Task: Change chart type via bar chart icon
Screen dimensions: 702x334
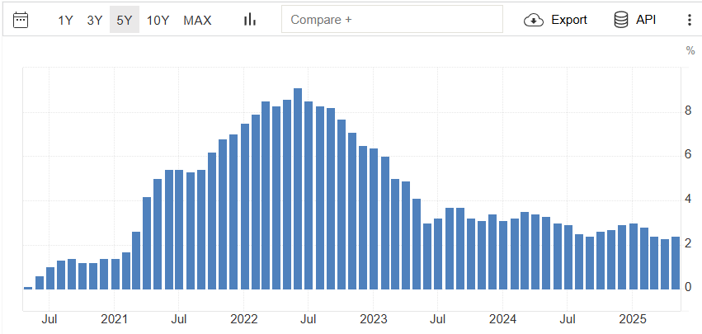Action: [x=250, y=20]
